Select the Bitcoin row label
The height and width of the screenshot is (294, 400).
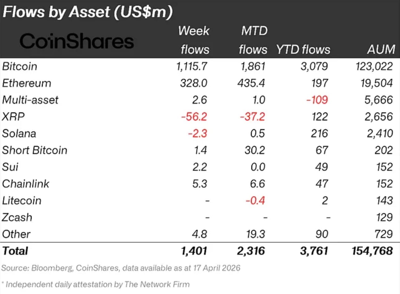[20, 66]
